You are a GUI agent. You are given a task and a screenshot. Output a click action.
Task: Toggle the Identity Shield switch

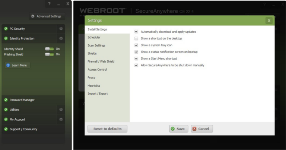point(49,49)
